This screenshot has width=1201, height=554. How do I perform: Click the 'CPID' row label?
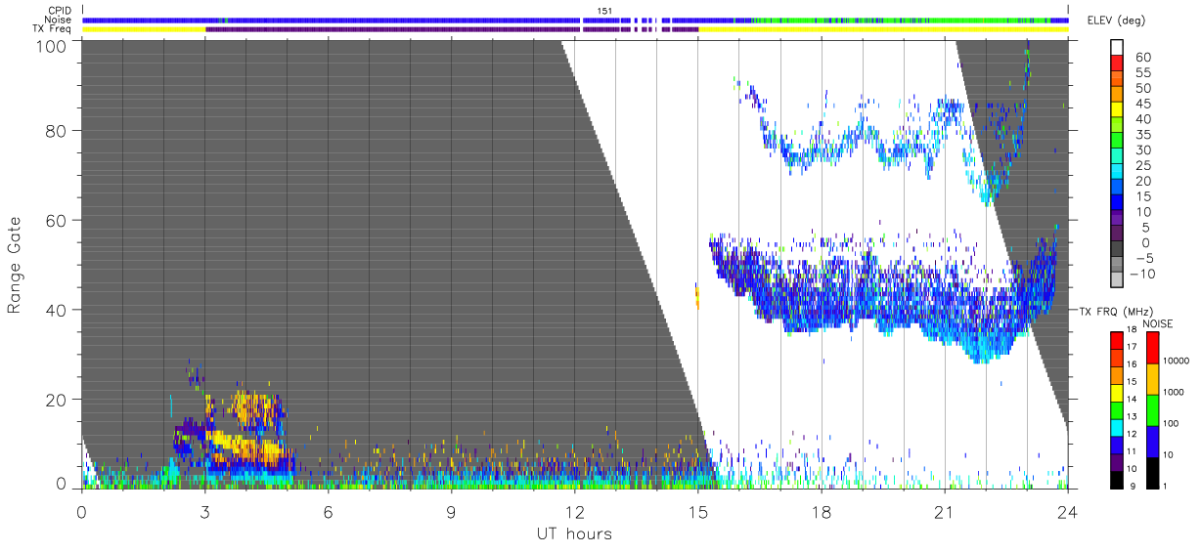61,11
